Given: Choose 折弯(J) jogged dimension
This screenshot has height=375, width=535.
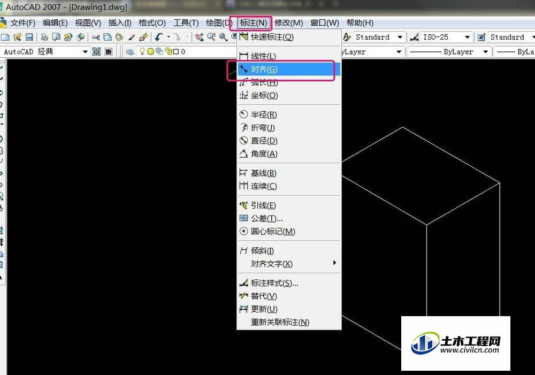Looking at the screenshot, I should (289, 127).
